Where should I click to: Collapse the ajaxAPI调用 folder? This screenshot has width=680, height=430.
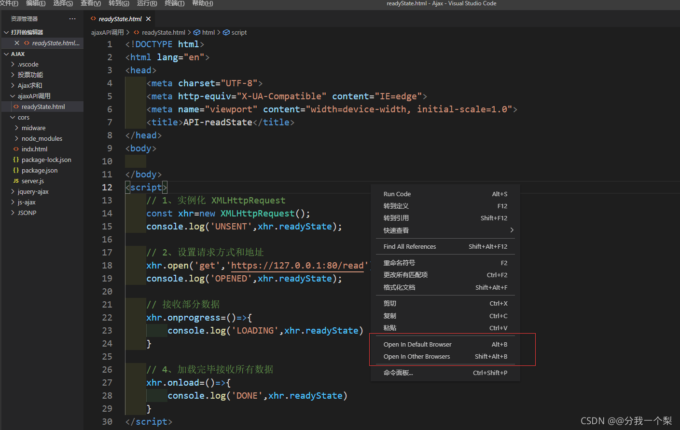pos(13,96)
